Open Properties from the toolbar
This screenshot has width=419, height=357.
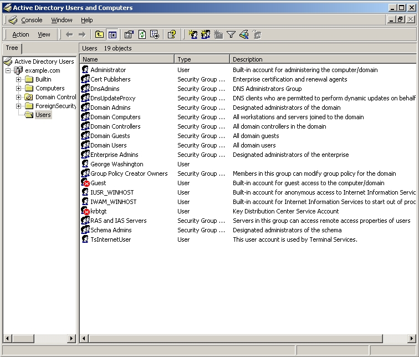point(129,34)
